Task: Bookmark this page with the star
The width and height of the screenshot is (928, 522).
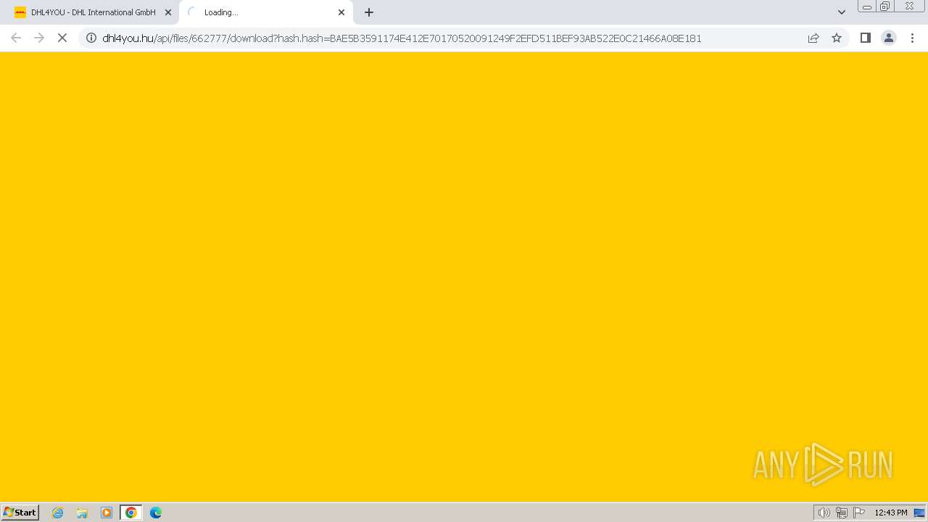Action: click(x=837, y=38)
